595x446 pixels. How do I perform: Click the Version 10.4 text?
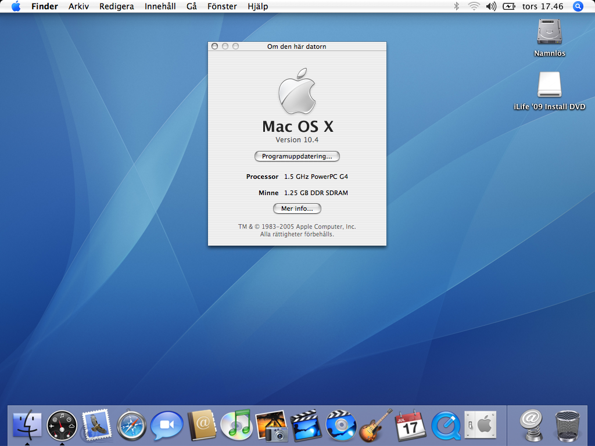(297, 140)
